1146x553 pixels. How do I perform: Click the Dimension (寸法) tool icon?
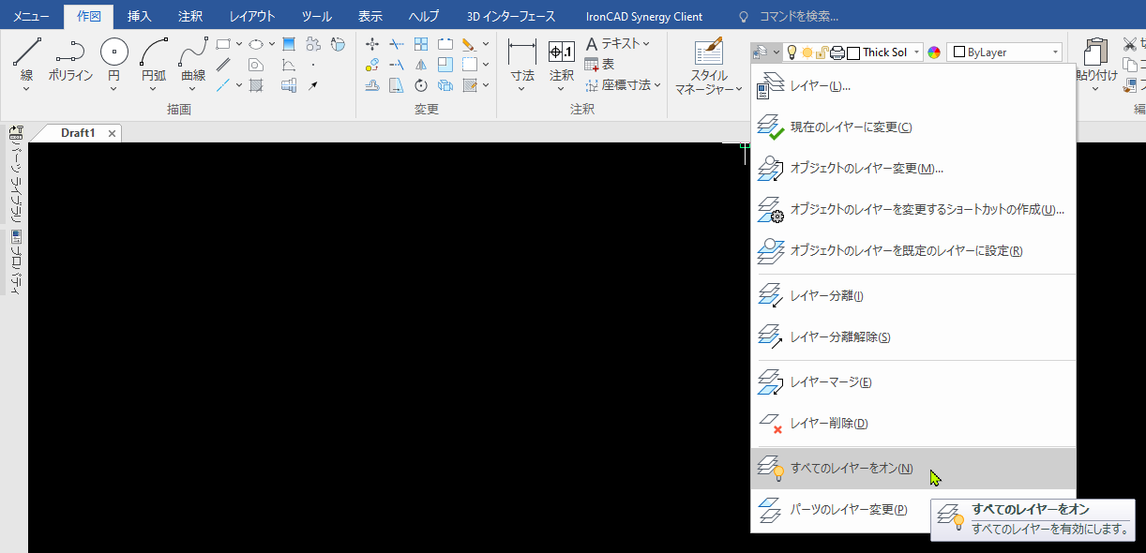click(521, 52)
